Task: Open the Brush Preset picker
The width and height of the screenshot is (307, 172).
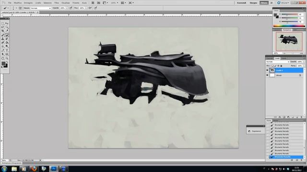Action: 14,8
